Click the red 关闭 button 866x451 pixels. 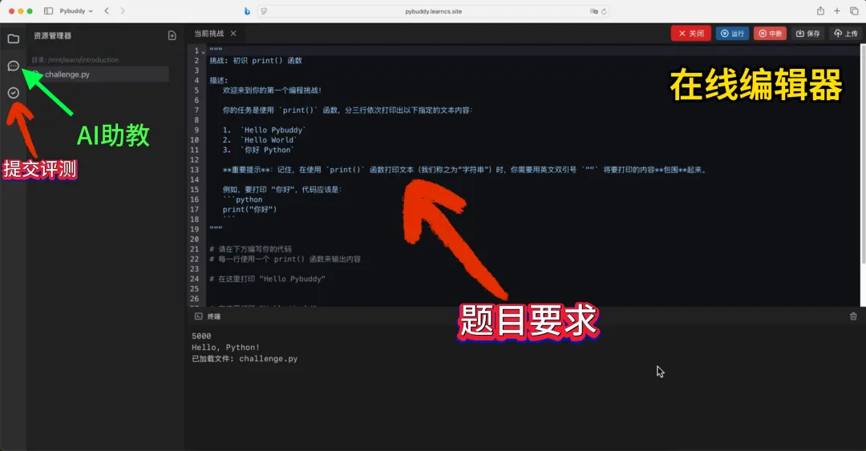(x=691, y=34)
